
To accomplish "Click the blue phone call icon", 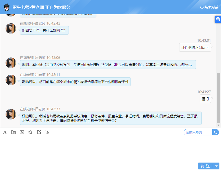I will [216, 132].
